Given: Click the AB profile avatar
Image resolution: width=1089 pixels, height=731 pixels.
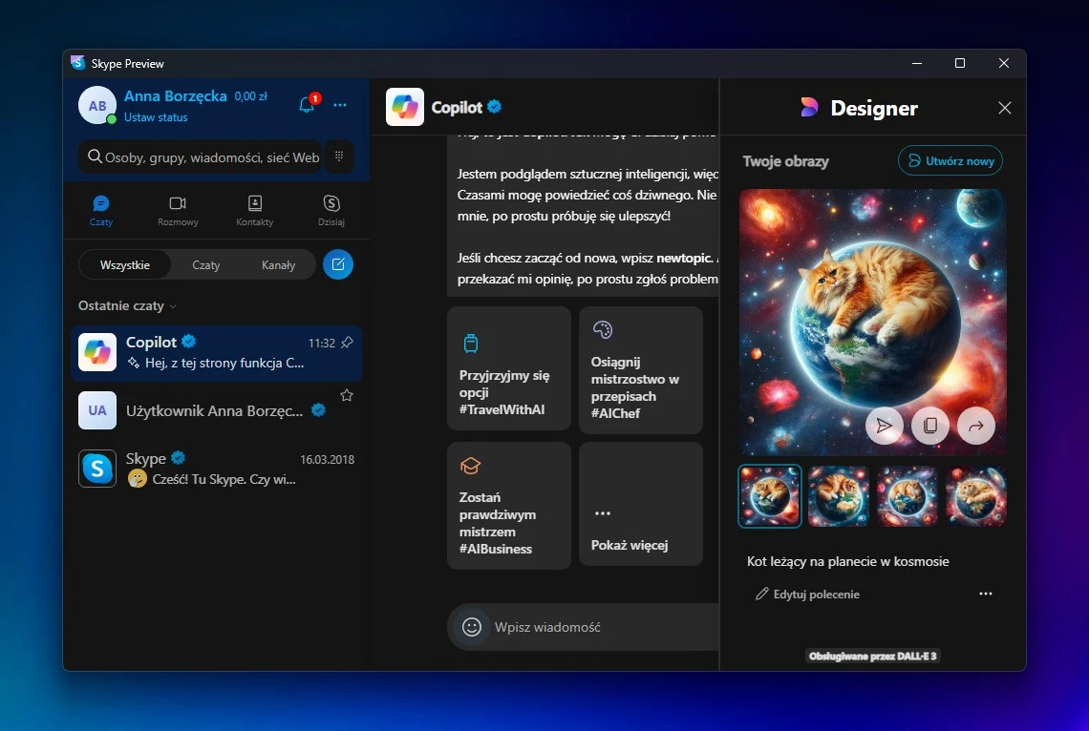Looking at the screenshot, I should click(96, 105).
